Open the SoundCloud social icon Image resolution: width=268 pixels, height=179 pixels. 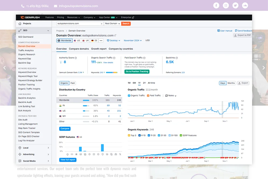(x=245, y=6)
